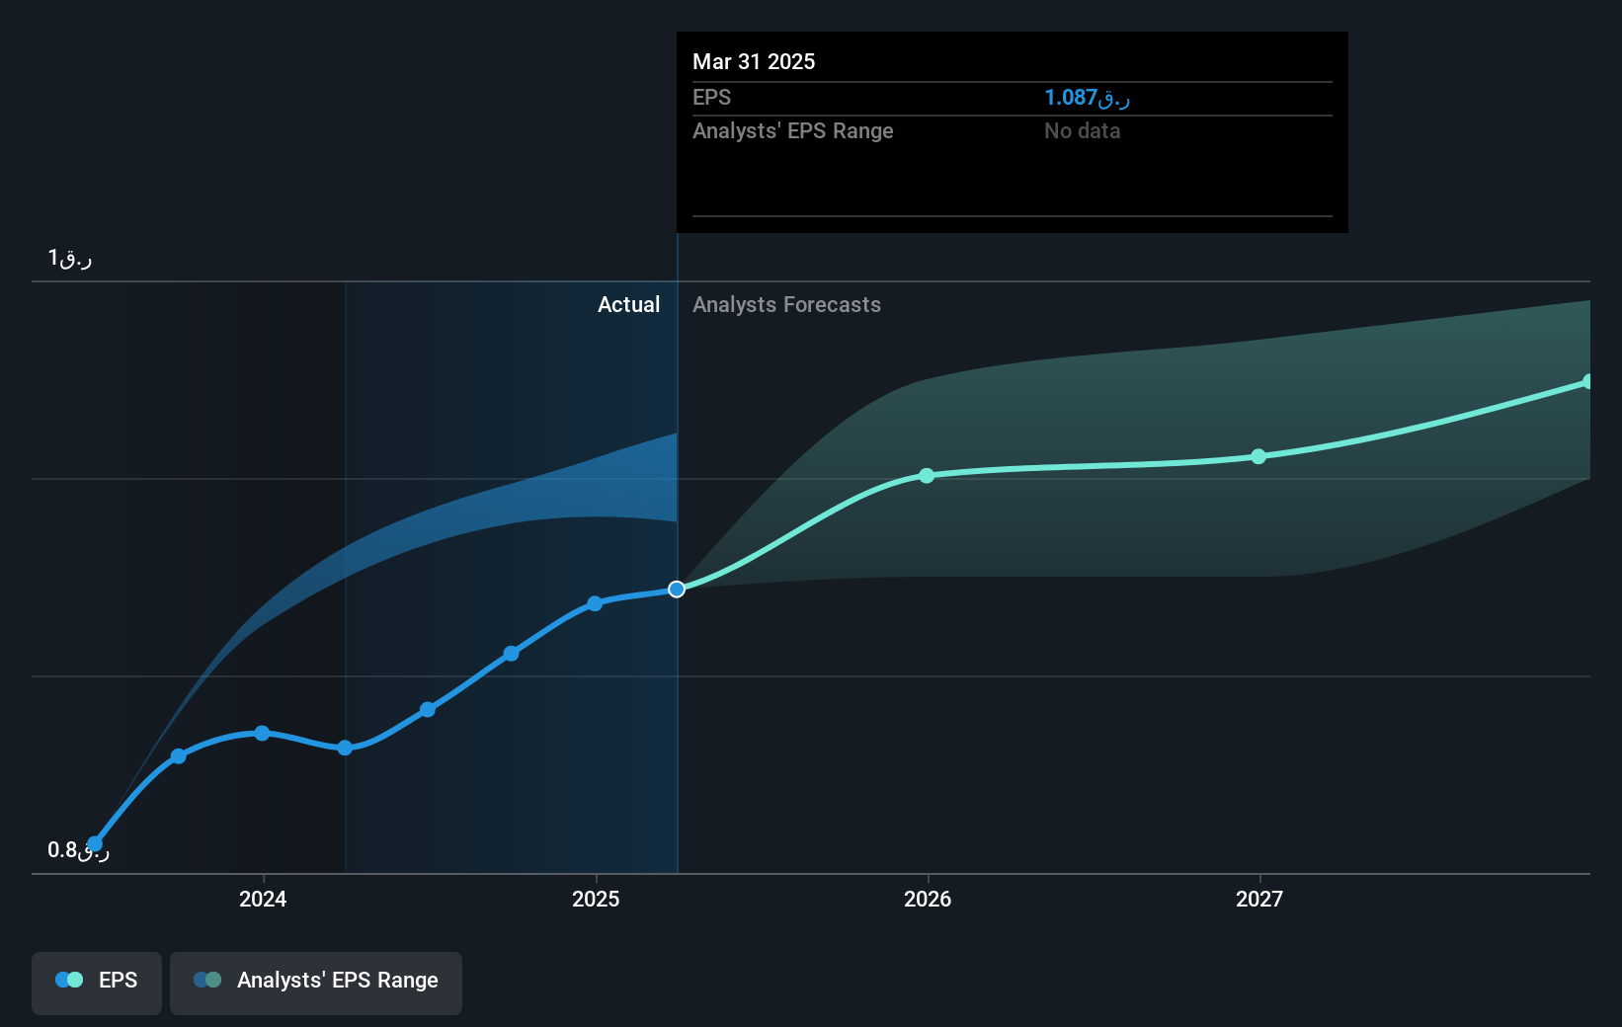Click the 2026 x-axis label
This screenshot has width=1622, height=1027.
click(x=928, y=899)
